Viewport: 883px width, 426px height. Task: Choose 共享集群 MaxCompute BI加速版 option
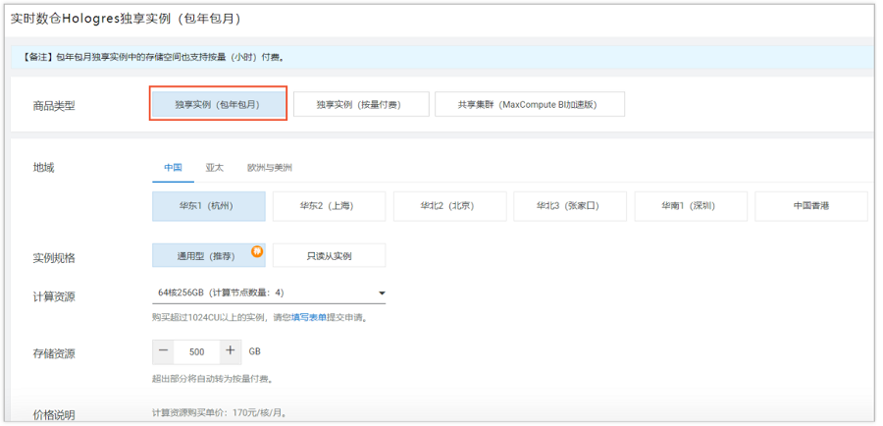click(530, 104)
